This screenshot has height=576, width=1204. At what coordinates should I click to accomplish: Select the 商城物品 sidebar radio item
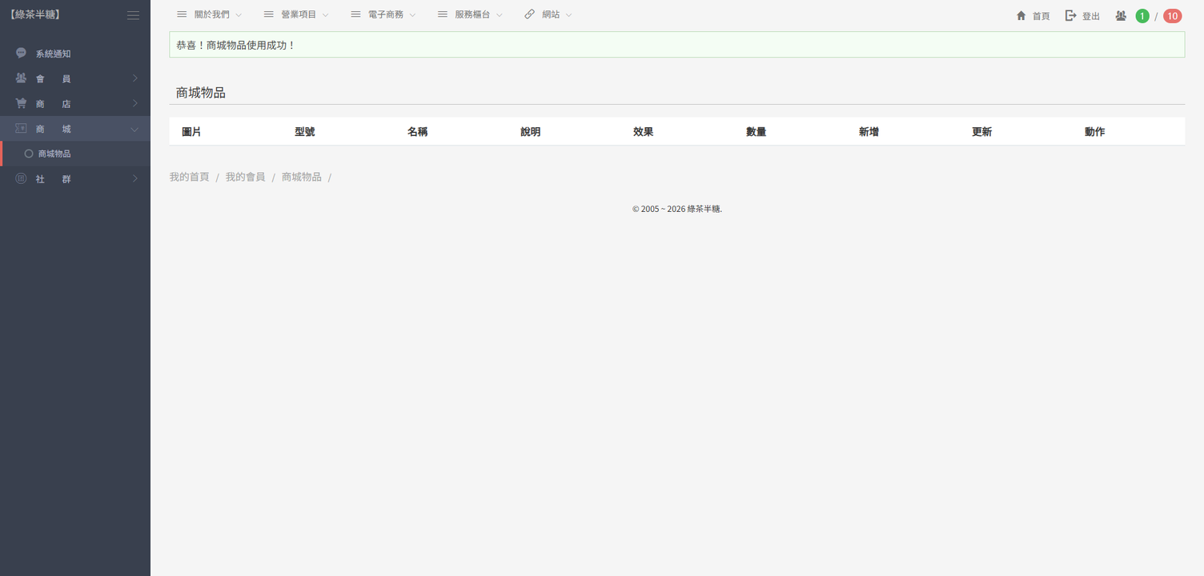point(29,154)
